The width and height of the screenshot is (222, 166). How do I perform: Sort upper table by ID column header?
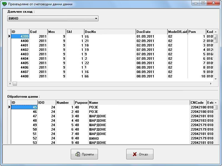[x=20, y=32]
